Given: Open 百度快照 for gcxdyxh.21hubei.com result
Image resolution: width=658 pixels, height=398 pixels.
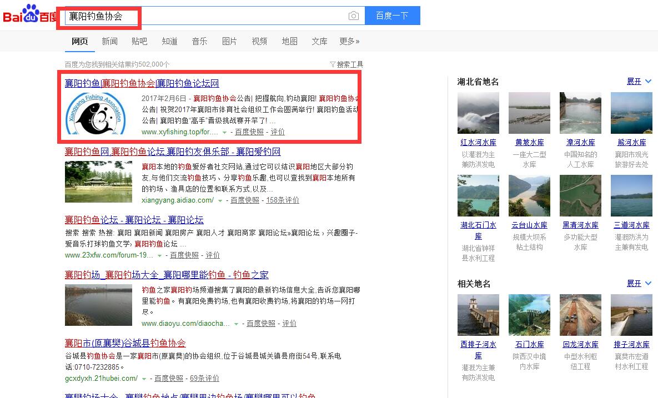Looking at the screenshot, I should coord(169,379).
